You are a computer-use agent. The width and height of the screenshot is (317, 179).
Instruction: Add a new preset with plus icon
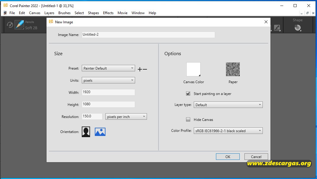point(140,69)
